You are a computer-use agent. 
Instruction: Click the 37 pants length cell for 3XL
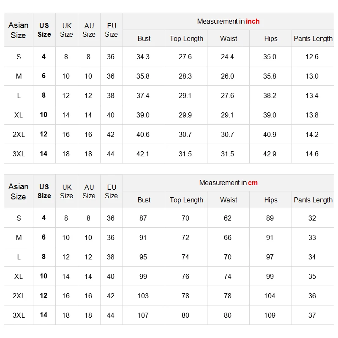point(312,315)
